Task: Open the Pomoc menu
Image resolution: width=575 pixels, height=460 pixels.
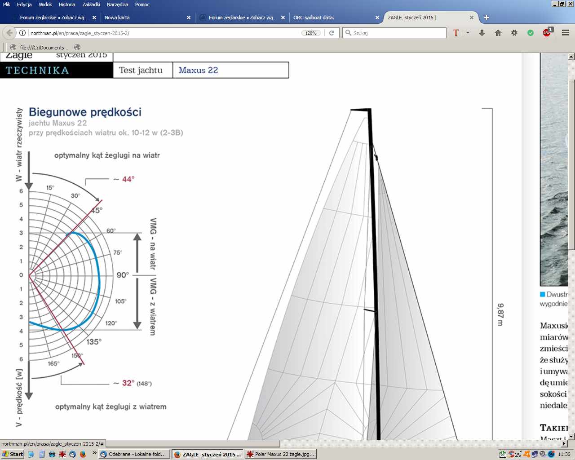Action: [142, 4]
